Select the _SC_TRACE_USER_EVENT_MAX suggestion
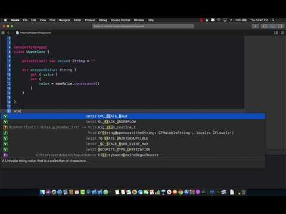Screen dimensions: 286x214 click(x=133, y=144)
